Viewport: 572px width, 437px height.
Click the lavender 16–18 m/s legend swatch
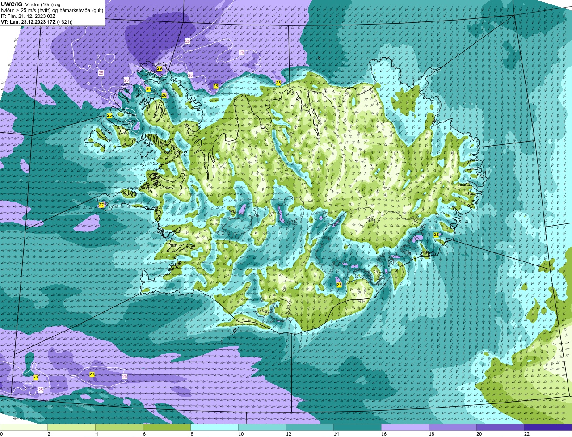pyautogui.click(x=405, y=427)
